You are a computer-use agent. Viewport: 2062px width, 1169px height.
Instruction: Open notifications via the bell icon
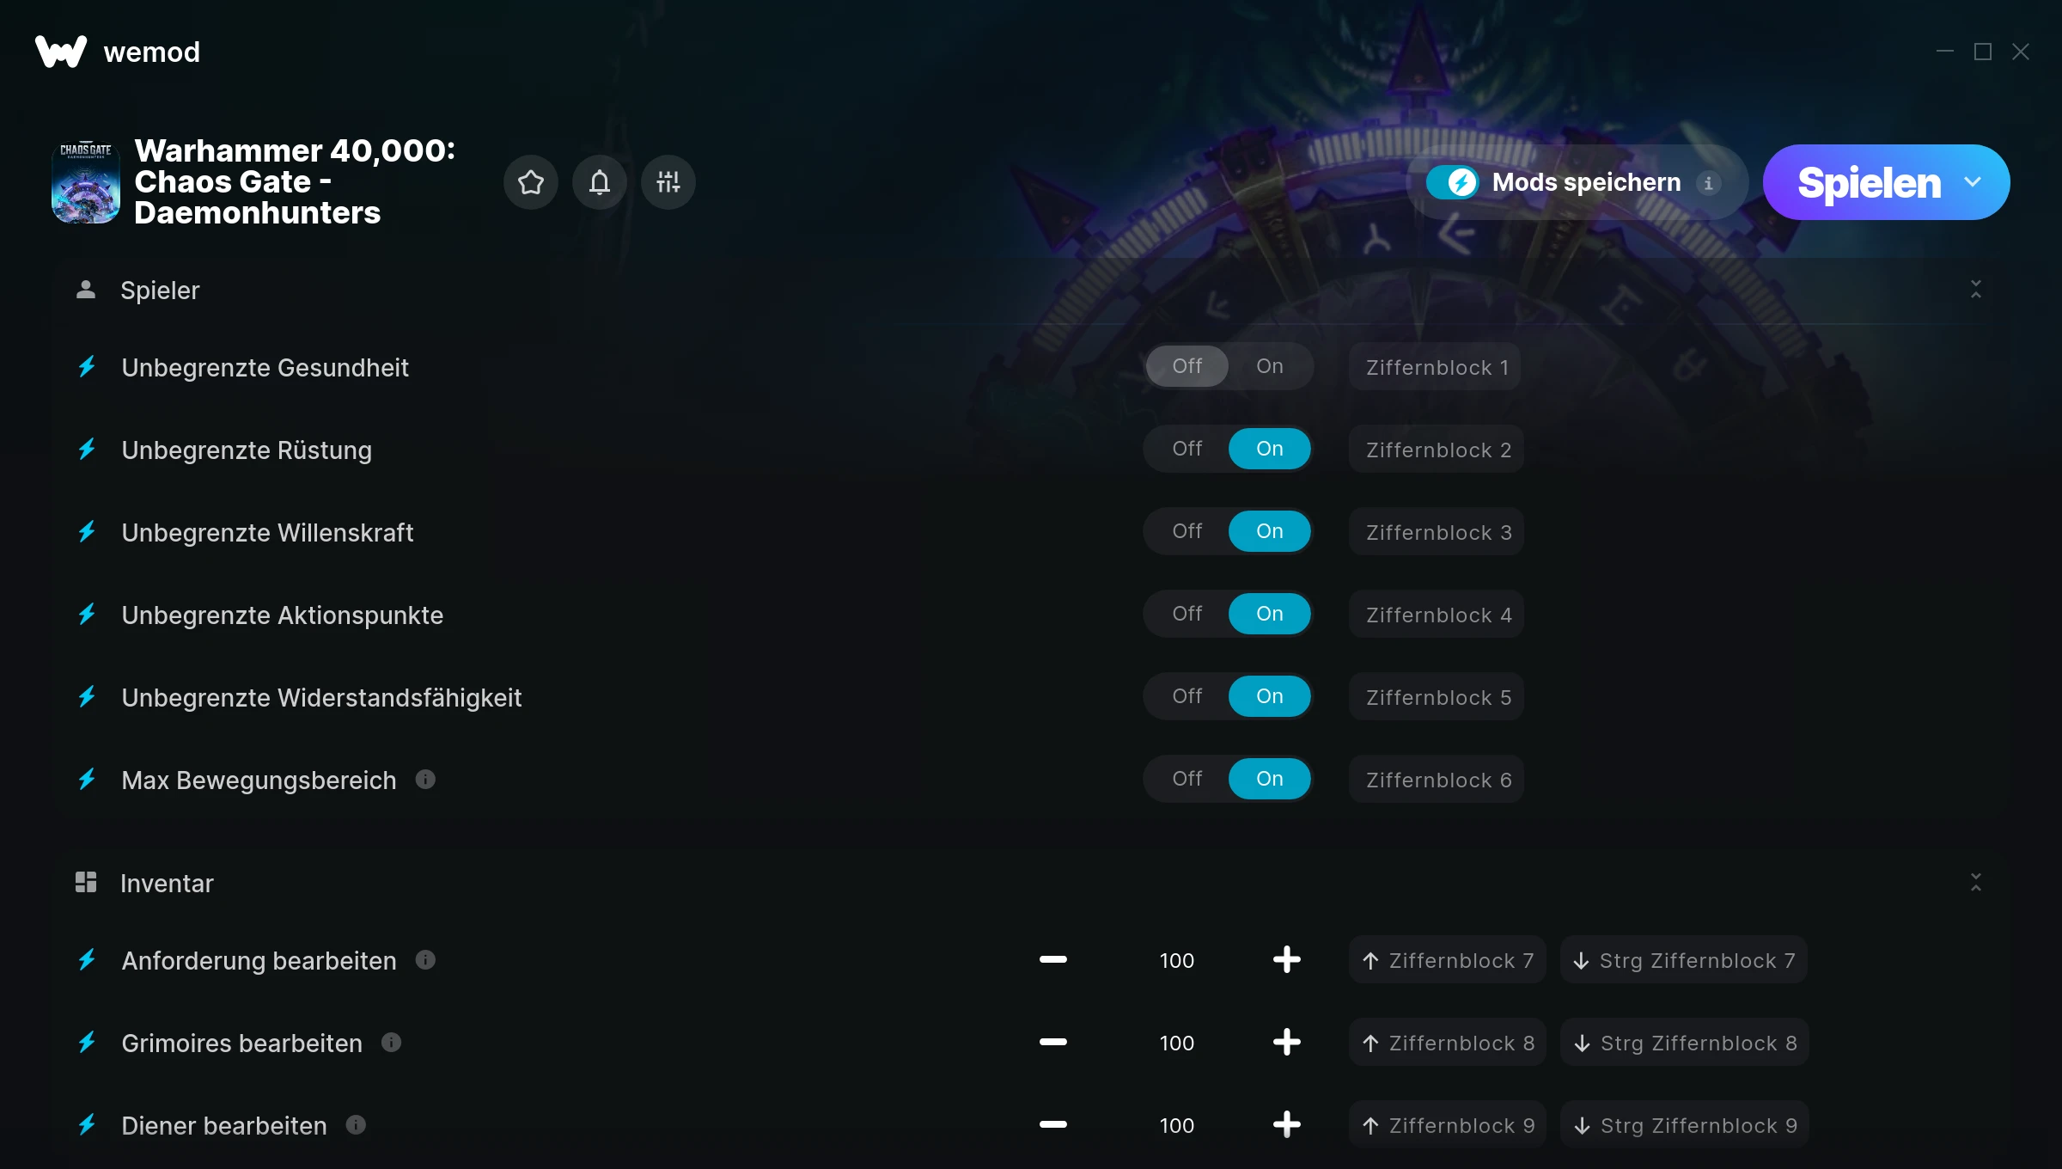tap(600, 182)
